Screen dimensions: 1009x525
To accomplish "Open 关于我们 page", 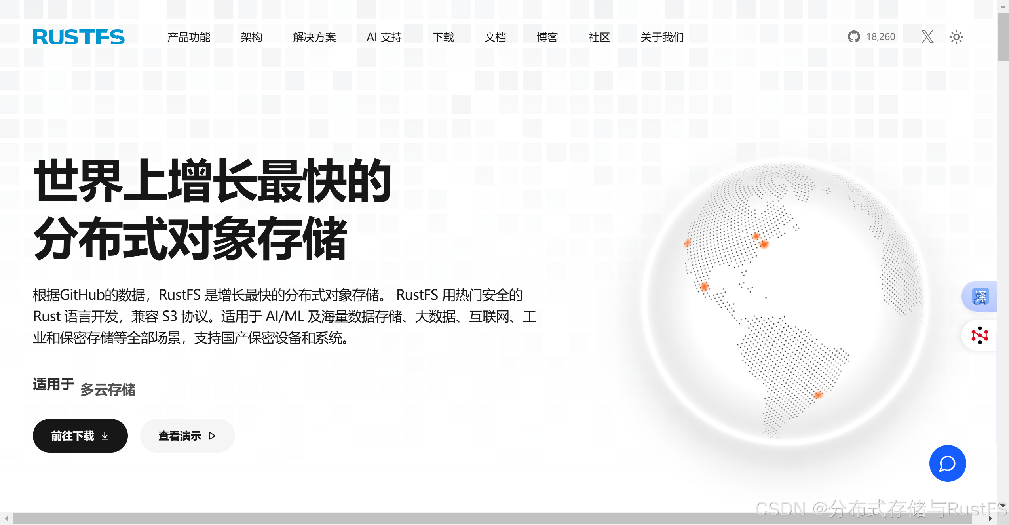I will [662, 37].
